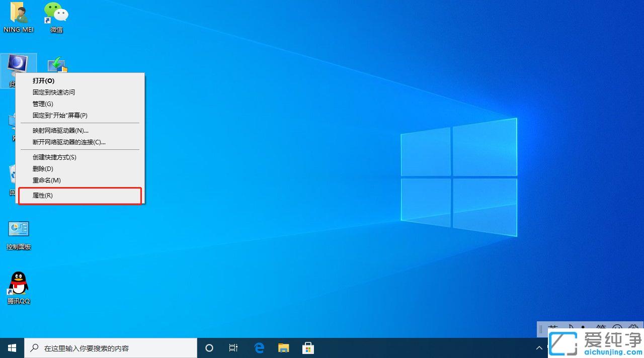This screenshot has width=644, height=358.
Task: Open Microsoft Store from the taskbar
Action: pos(307,347)
